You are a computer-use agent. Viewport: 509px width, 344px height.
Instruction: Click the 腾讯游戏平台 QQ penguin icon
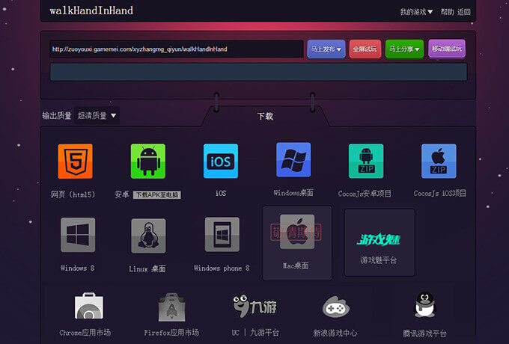pyautogui.click(x=425, y=304)
